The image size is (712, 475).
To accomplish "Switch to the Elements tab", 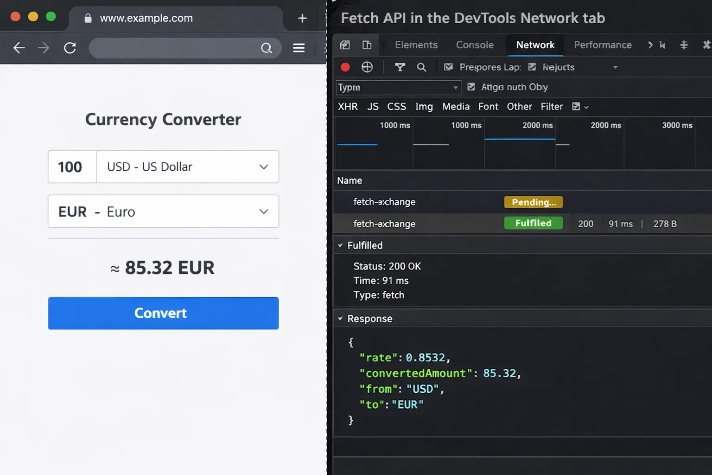I will (x=416, y=45).
